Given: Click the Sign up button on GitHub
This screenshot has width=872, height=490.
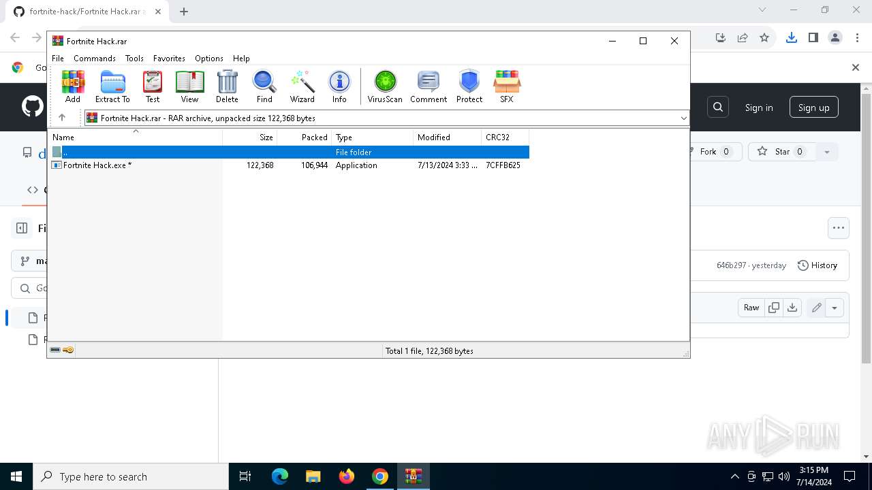Looking at the screenshot, I should pos(814,108).
